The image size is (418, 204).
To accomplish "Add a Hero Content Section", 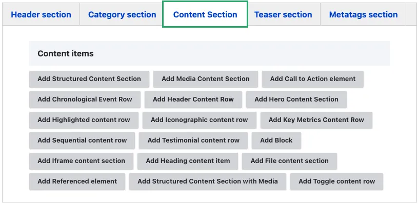I will (x=296, y=99).
